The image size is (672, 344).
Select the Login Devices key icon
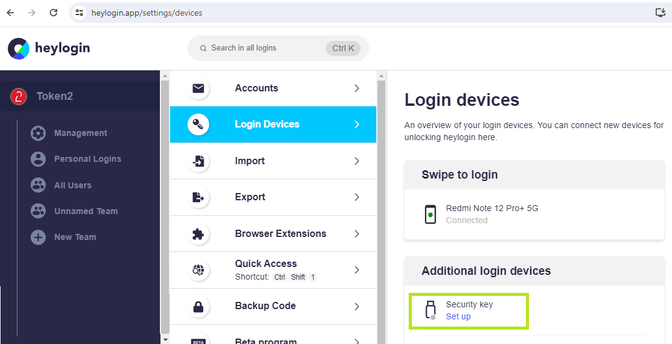coord(198,124)
